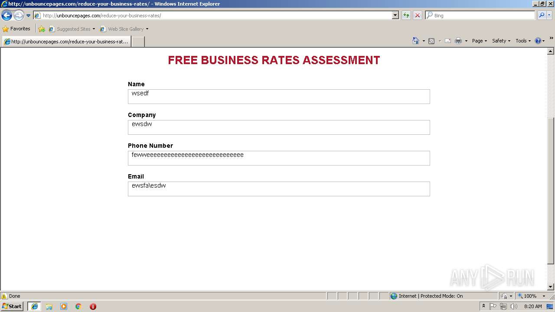The width and height of the screenshot is (555, 312).
Task: Click the Read Mail icon
Action: pos(448,41)
